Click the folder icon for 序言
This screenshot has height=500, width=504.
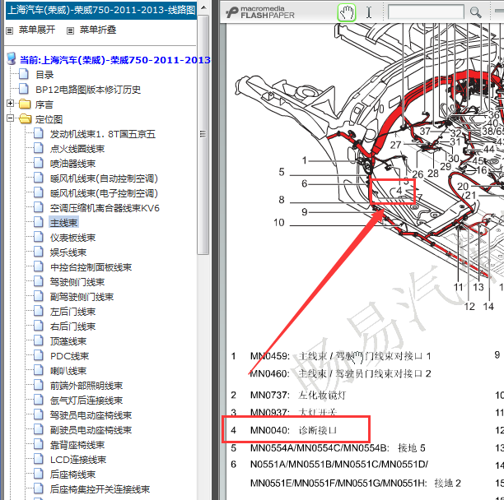(x=25, y=104)
